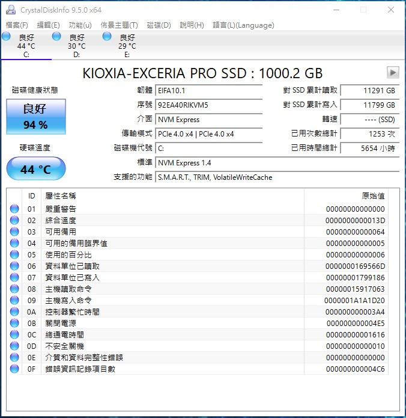Image resolution: width=406 pixels, height=418 pixels.
Task: Click raw value 00000000003A4
Action: tap(355, 312)
